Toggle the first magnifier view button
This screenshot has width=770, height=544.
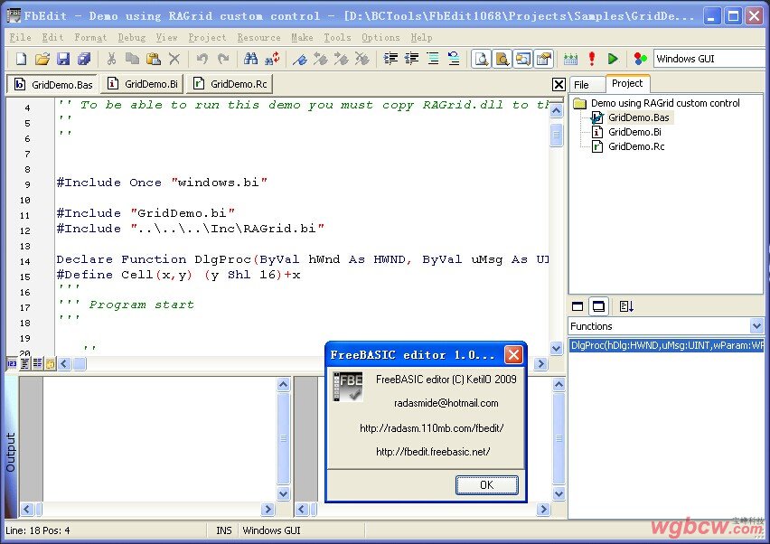tap(481, 59)
